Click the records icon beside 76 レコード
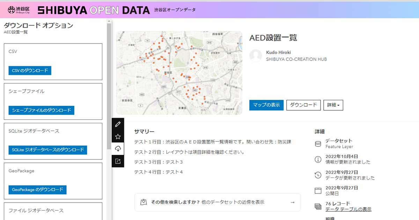Screen dimensions: 419x220 (317, 205)
